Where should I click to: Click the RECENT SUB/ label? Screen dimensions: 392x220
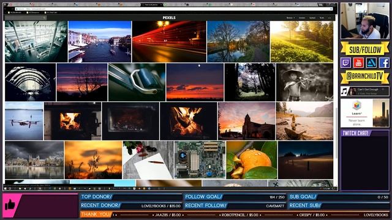pos(305,206)
